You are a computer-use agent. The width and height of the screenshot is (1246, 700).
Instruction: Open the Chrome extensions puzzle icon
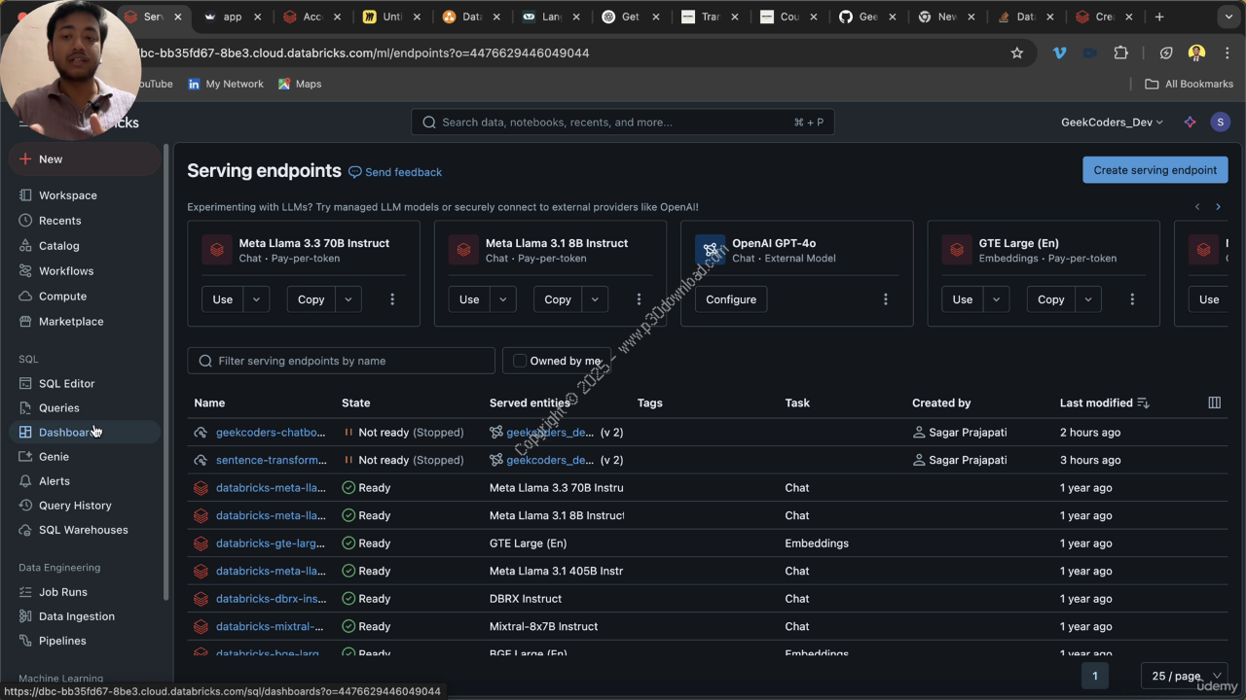coord(1121,53)
